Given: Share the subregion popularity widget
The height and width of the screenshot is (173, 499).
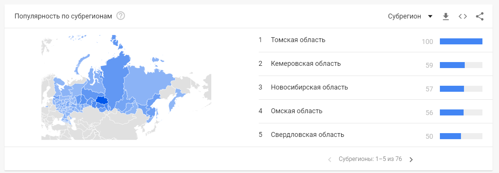Looking at the screenshot, I should (479, 17).
